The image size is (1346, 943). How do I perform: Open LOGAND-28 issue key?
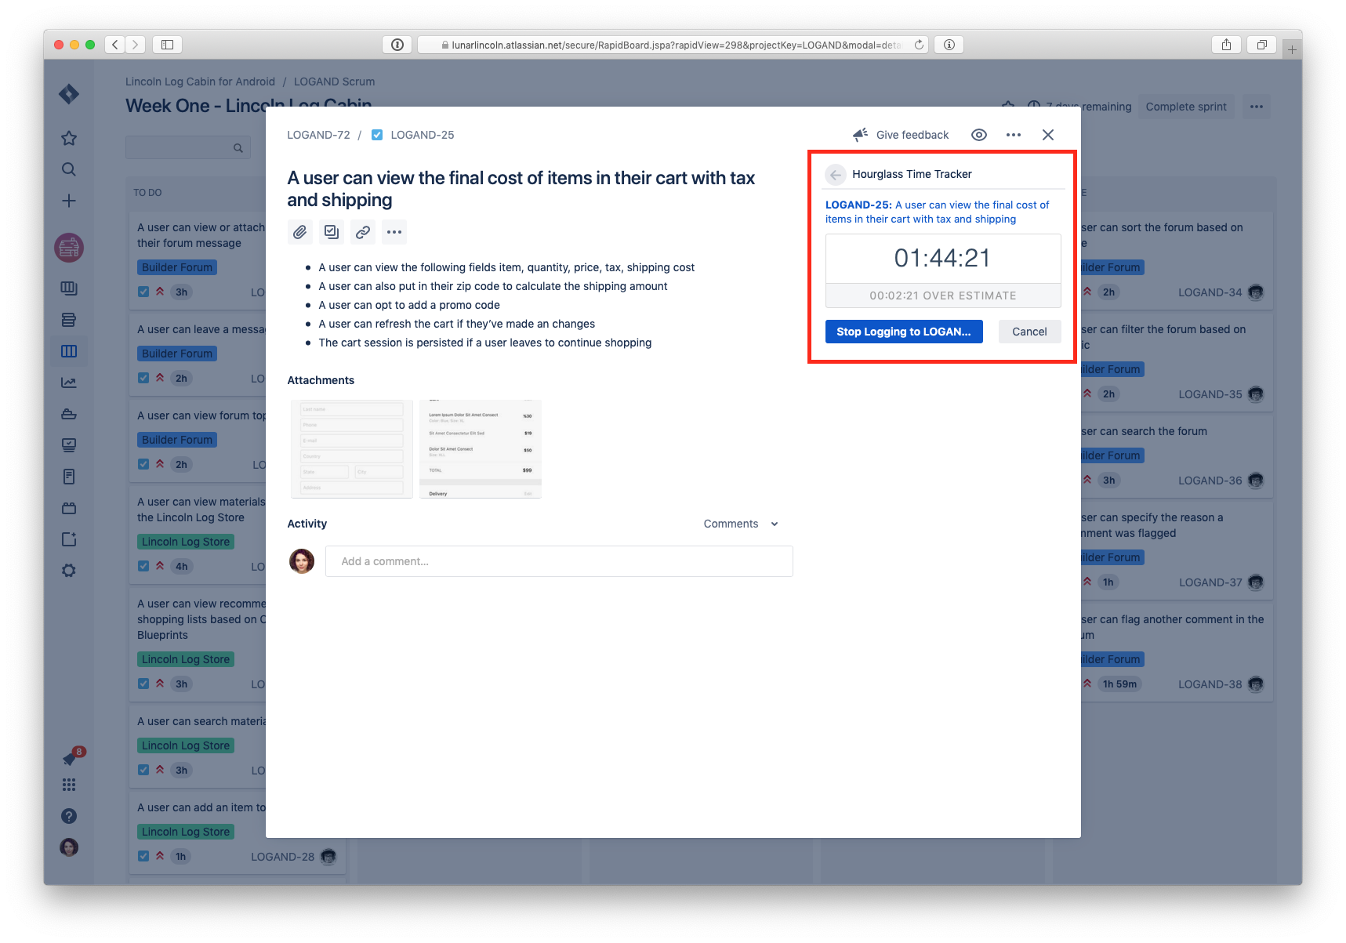pyautogui.click(x=282, y=857)
